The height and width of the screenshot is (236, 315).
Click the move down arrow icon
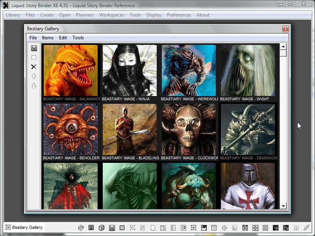[34, 86]
